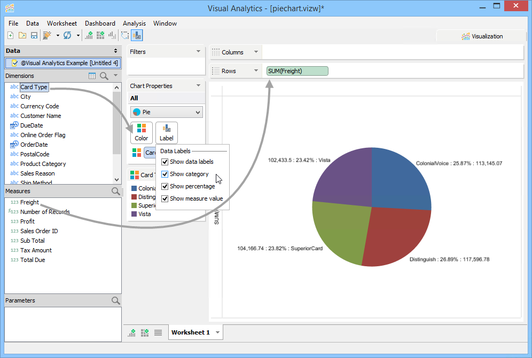Screen dimensions: 532x358
Task: Click the new worksheet icon beside the sheet tabs
Action: tap(131, 333)
